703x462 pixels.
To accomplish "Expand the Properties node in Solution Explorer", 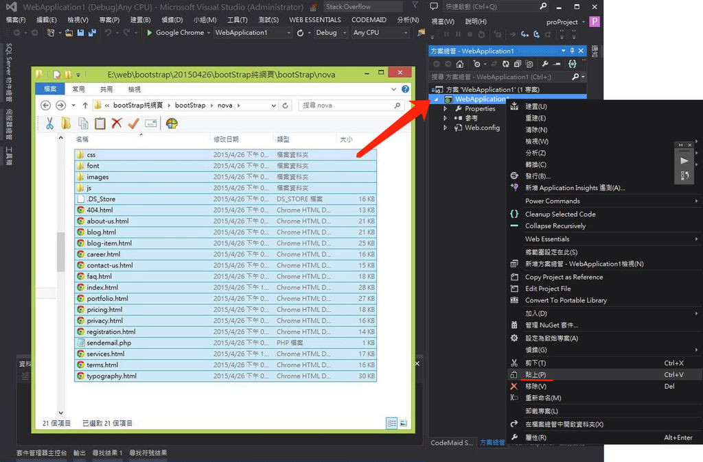I will 446,109.
